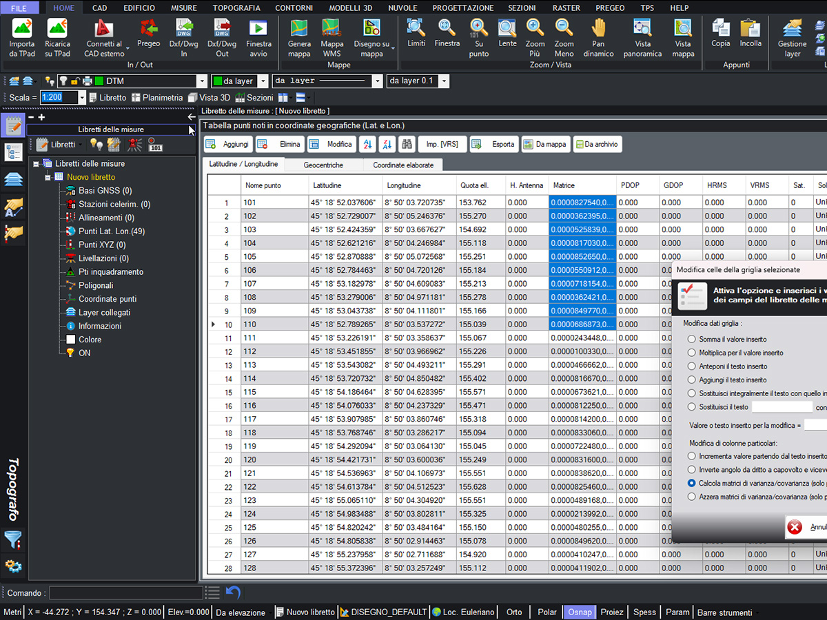Open the da layer 0.1 lineweight dropdown
The width and height of the screenshot is (827, 620).
point(444,81)
